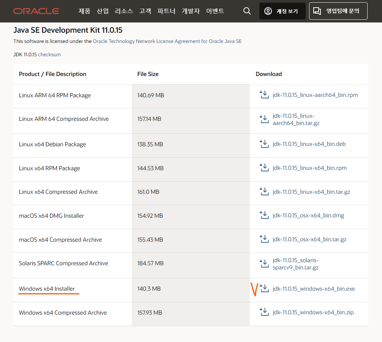This screenshot has height=342, width=382.
Task: Open the 이벤트 menu
Action: [215, 11]
